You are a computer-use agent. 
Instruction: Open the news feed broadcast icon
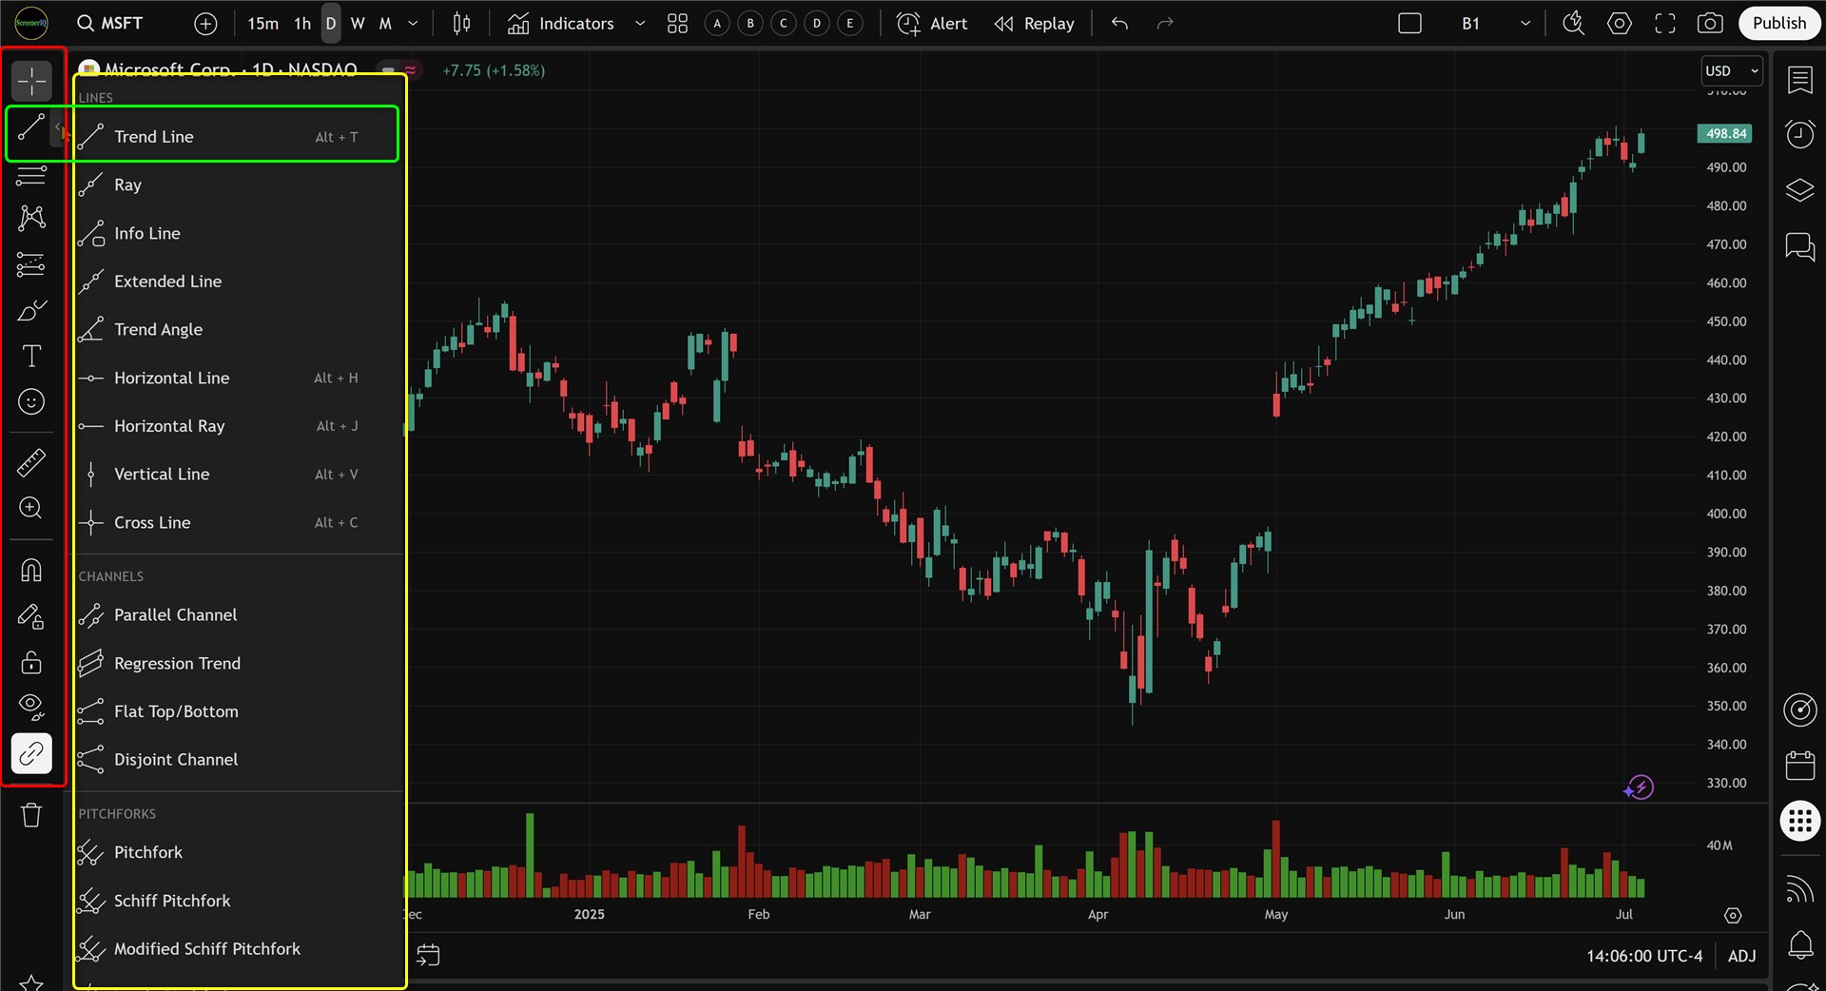coord(1799,888)
